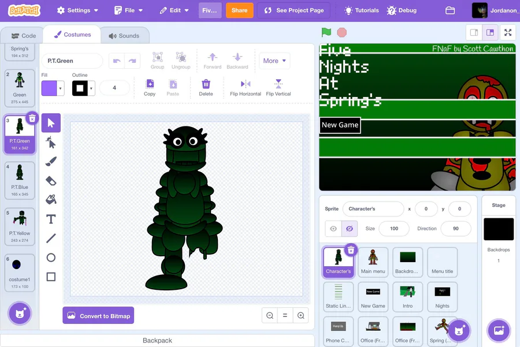Image resolution: width=520 pixels, height=347 pixels.
Task: Click Convert to Bitmap button
Action: [x=98, y=315]
